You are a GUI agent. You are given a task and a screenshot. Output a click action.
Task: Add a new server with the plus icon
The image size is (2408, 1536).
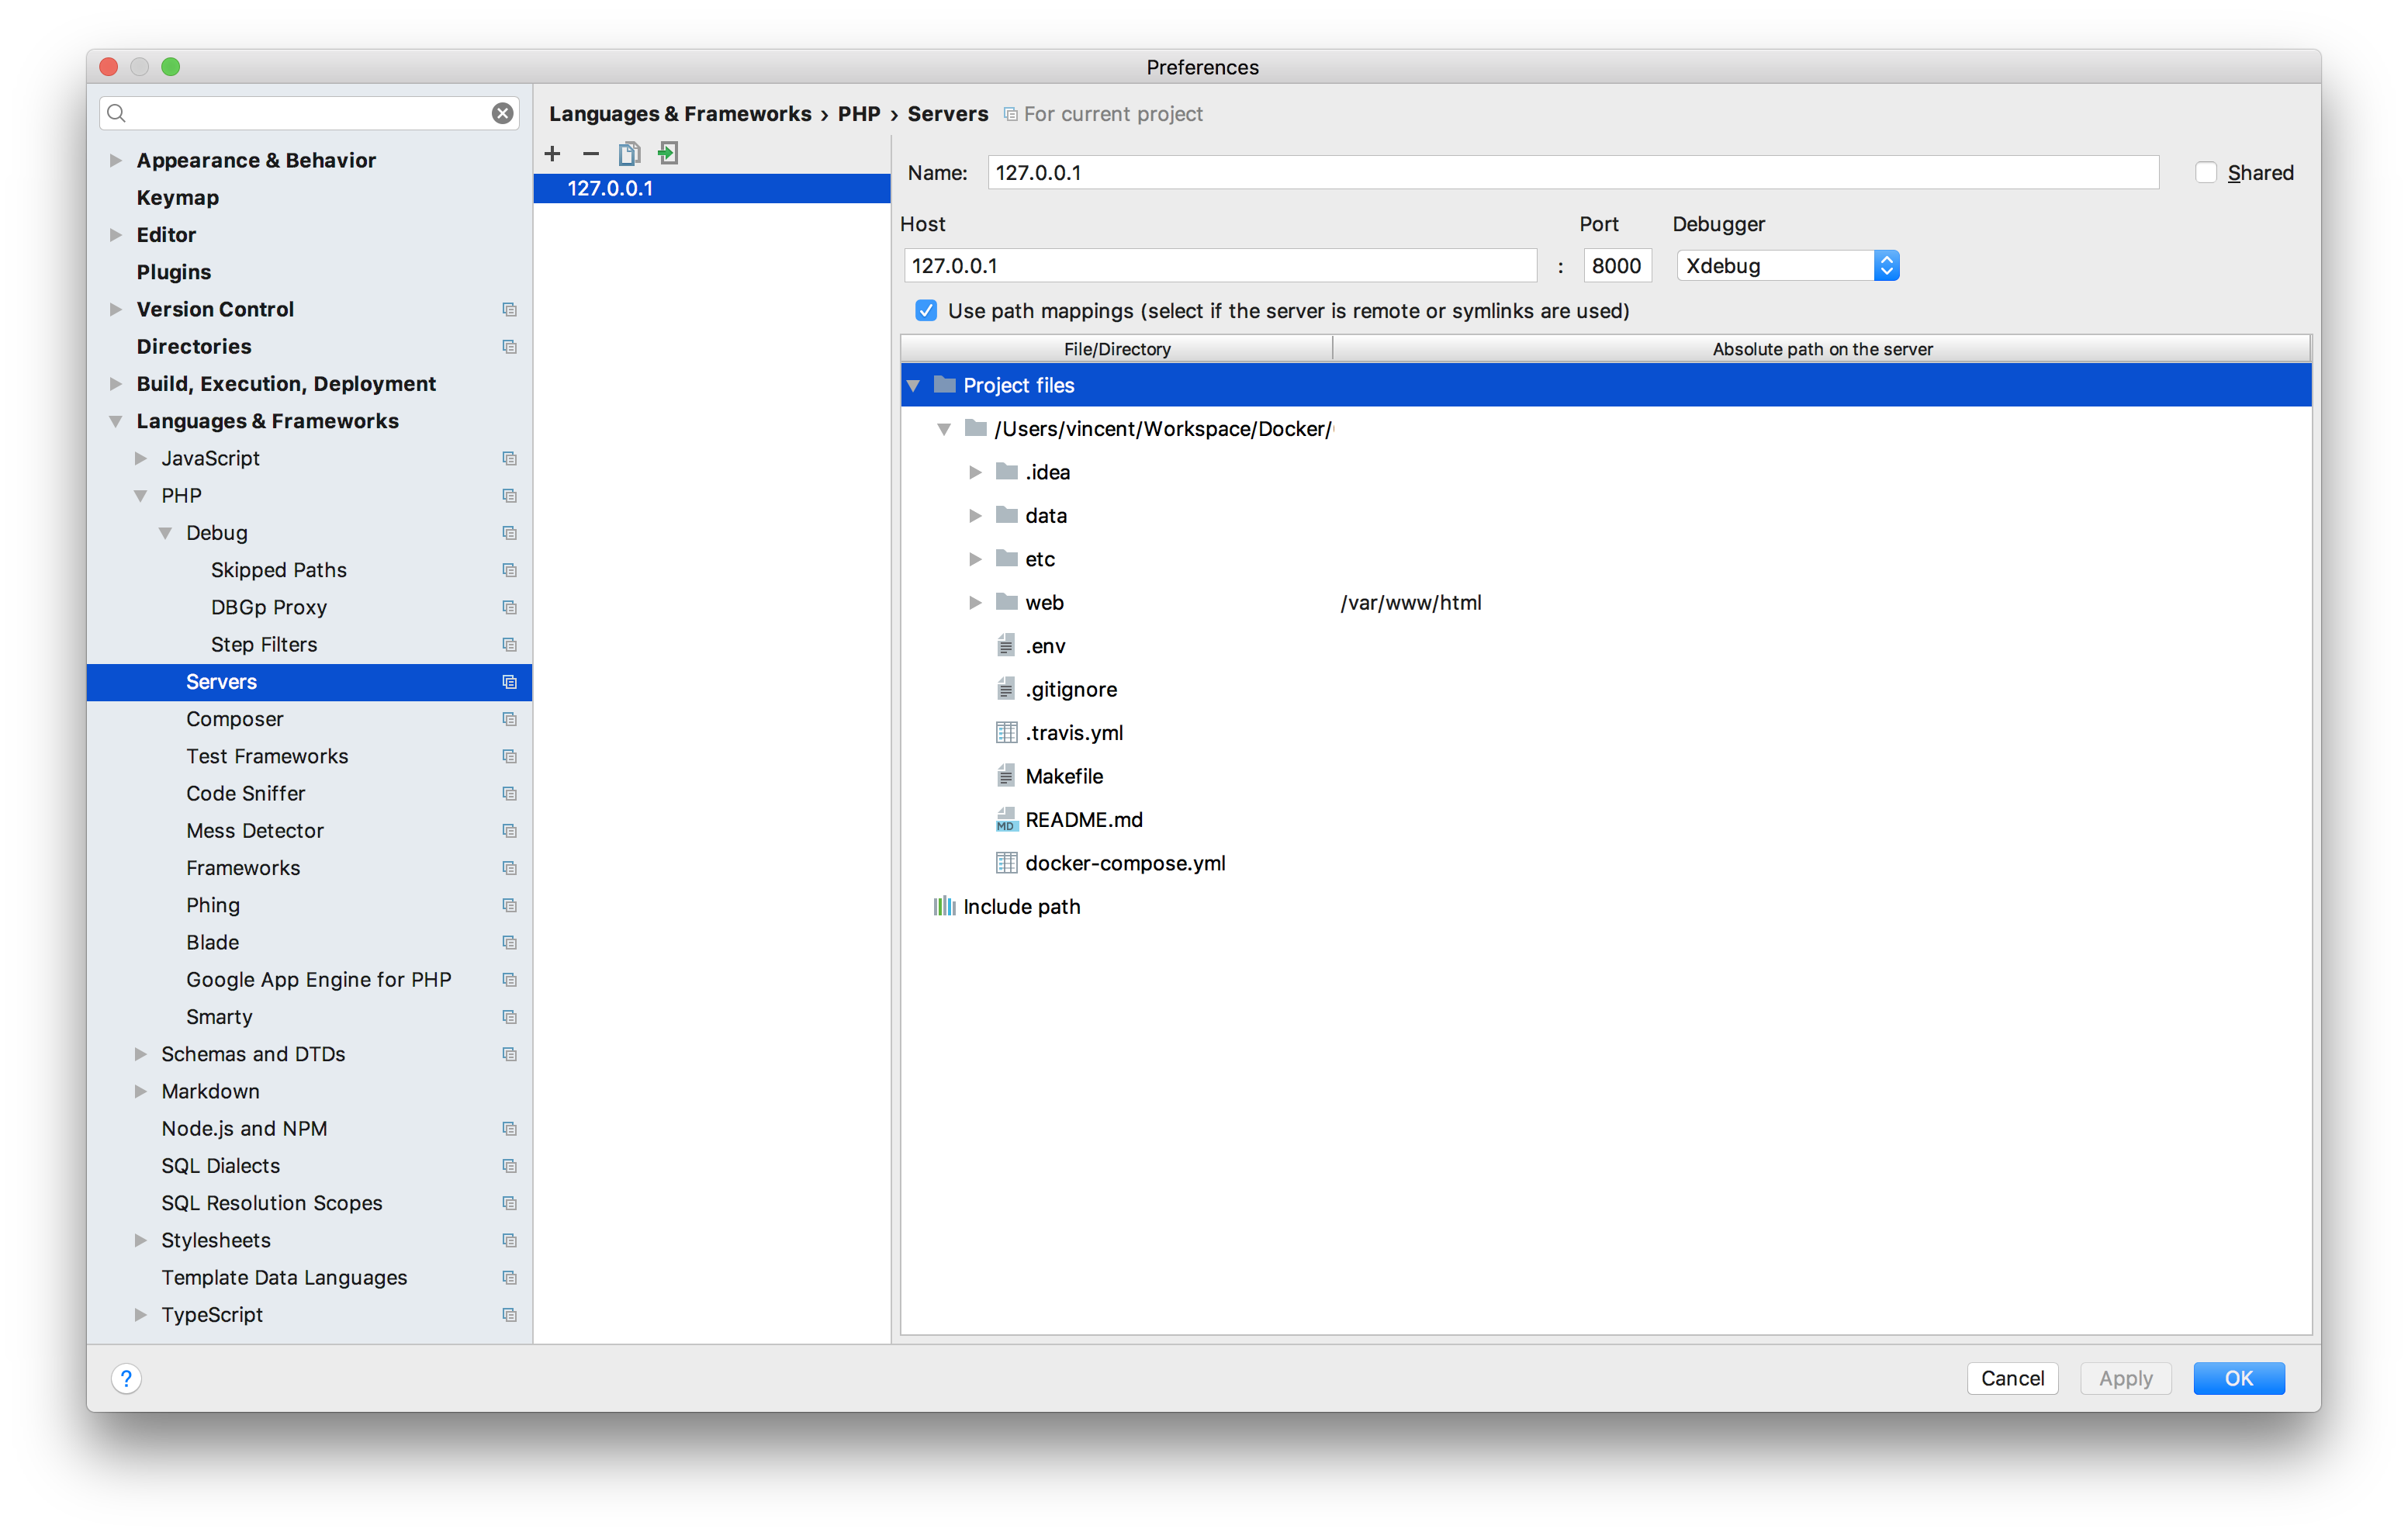click(x=552, y=153)
